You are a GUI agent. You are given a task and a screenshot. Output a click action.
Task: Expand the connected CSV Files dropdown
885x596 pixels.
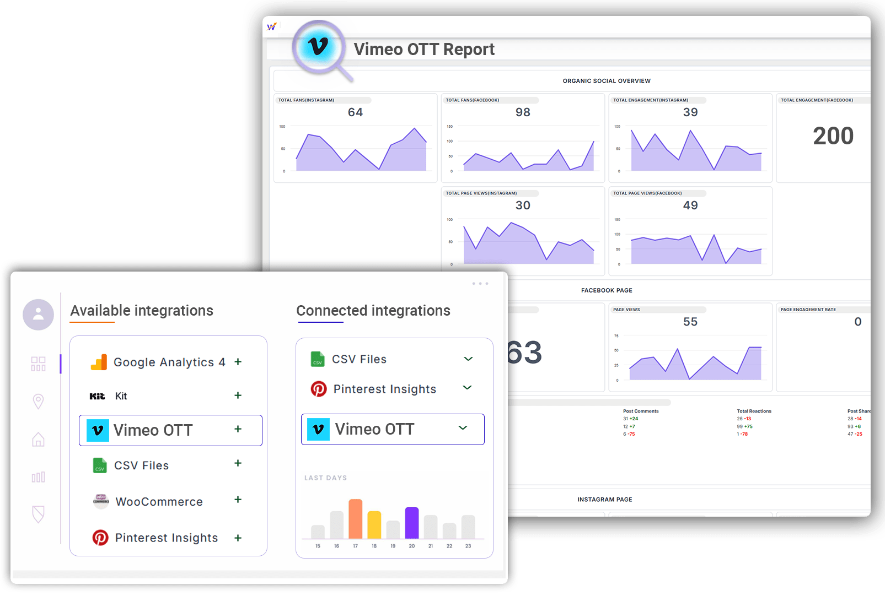point(468,359)
